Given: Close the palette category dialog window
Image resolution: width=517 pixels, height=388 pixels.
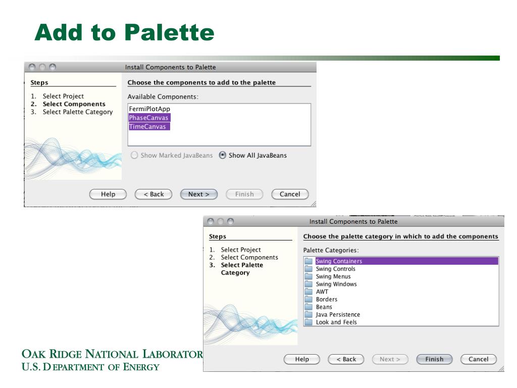Looking at the screenshot, I should [x=211, y=221].
